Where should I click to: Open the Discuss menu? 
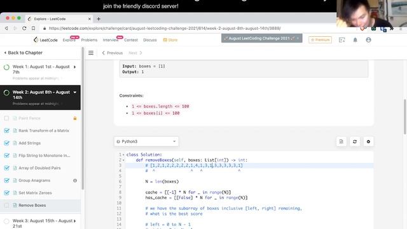pos(150,40)
